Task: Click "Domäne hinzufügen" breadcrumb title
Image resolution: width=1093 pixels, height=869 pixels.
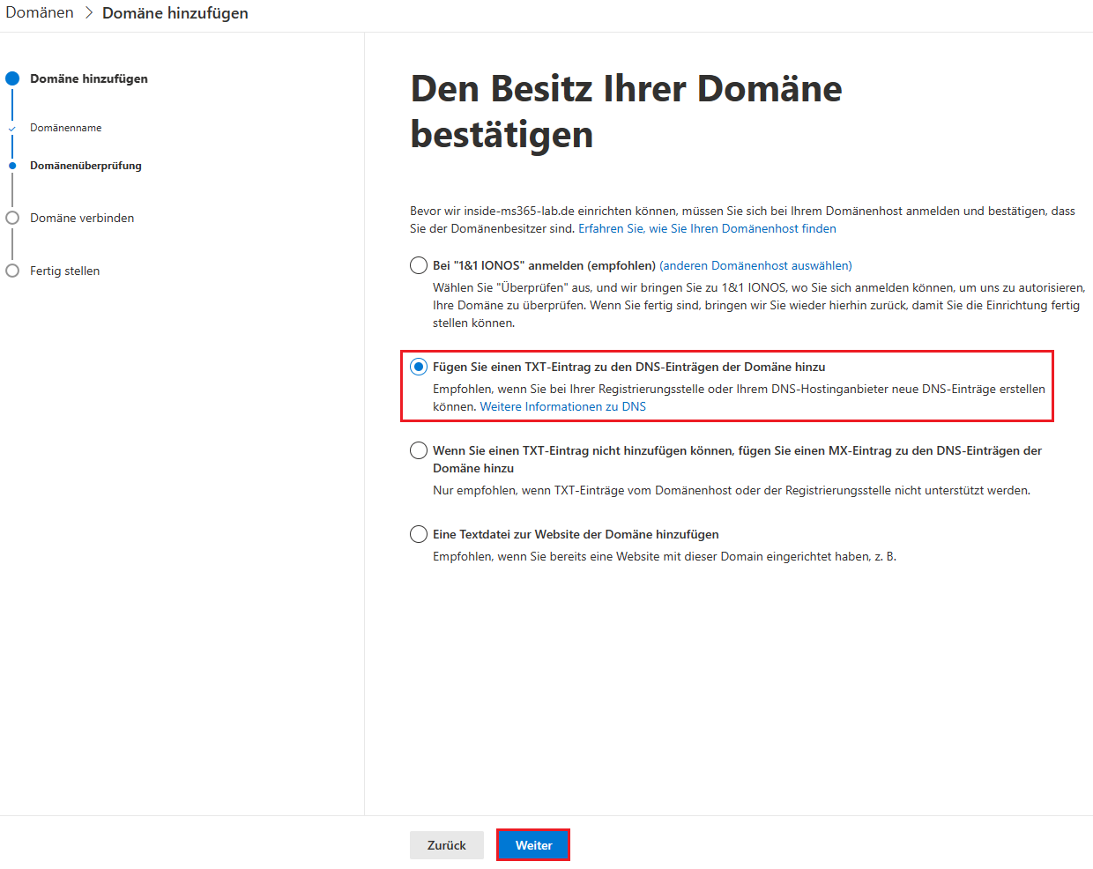Action: (175, 13)
